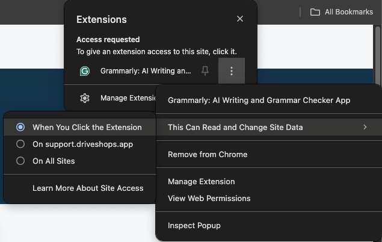Pin the Grammarly extension to toolbar
The height and width of the screenshot is (242, 382).
205,71
